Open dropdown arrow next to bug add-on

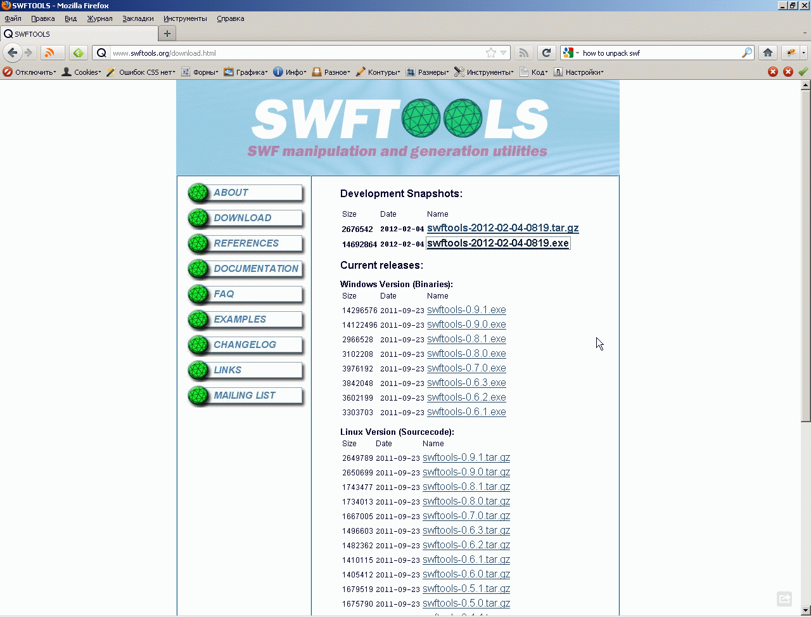[x=804, y=53]
